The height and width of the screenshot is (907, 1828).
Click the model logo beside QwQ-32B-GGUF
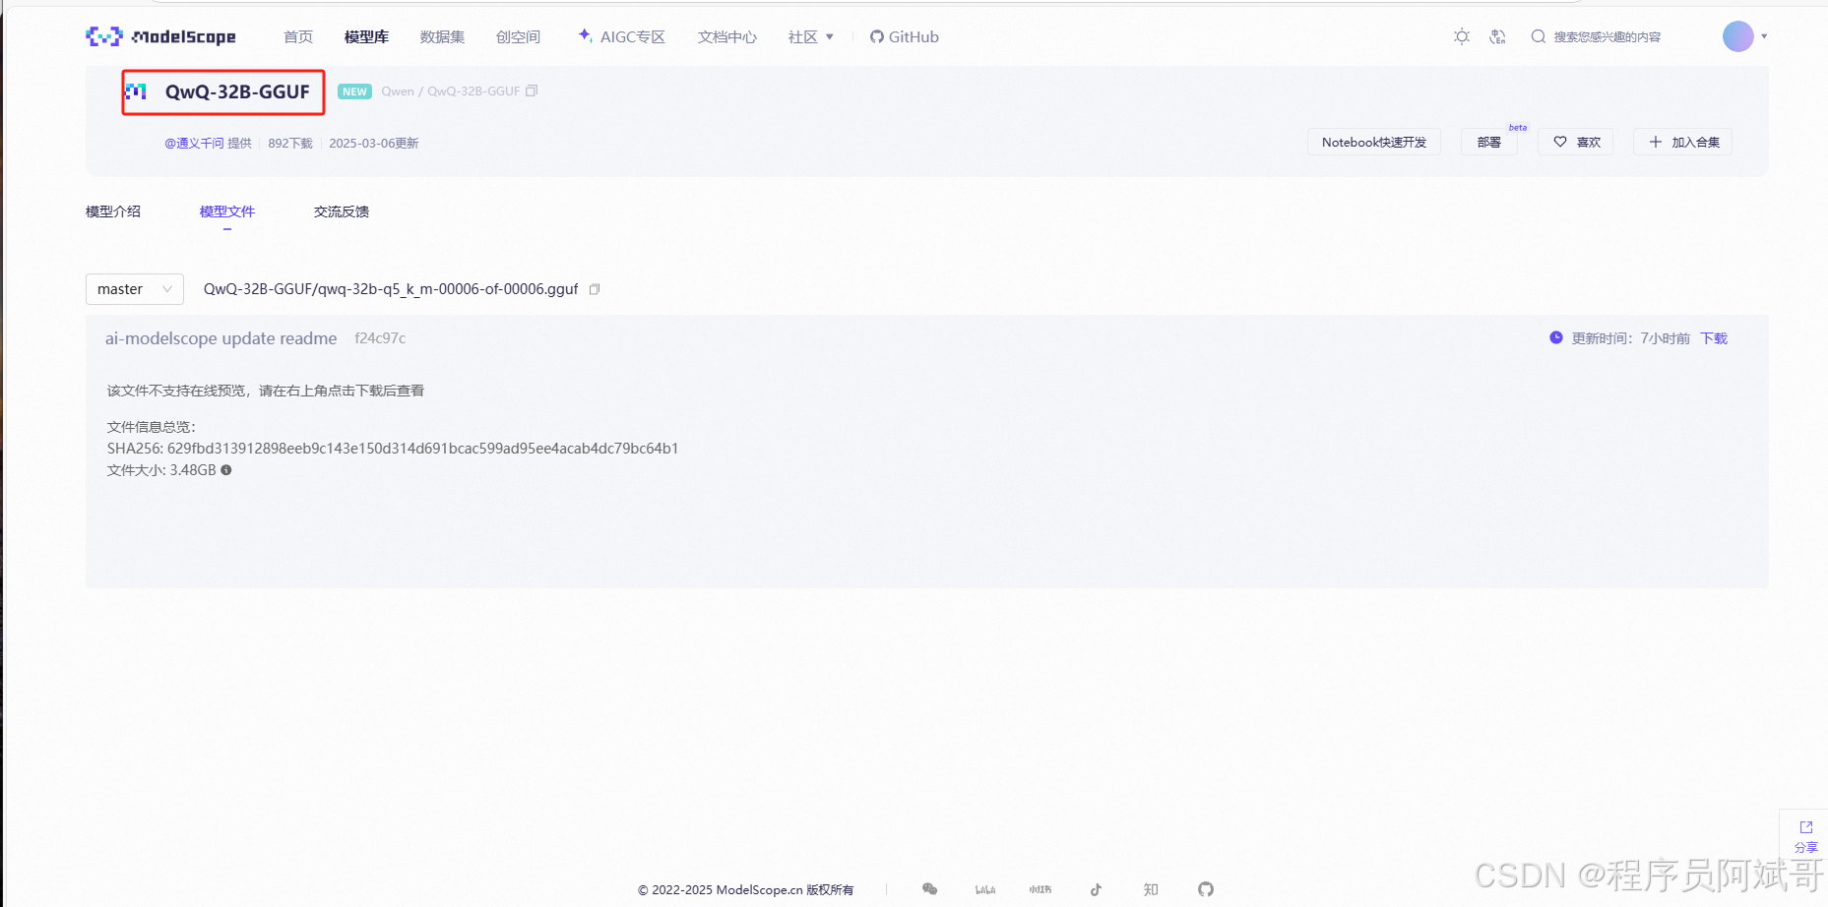[x=136, y=91]
